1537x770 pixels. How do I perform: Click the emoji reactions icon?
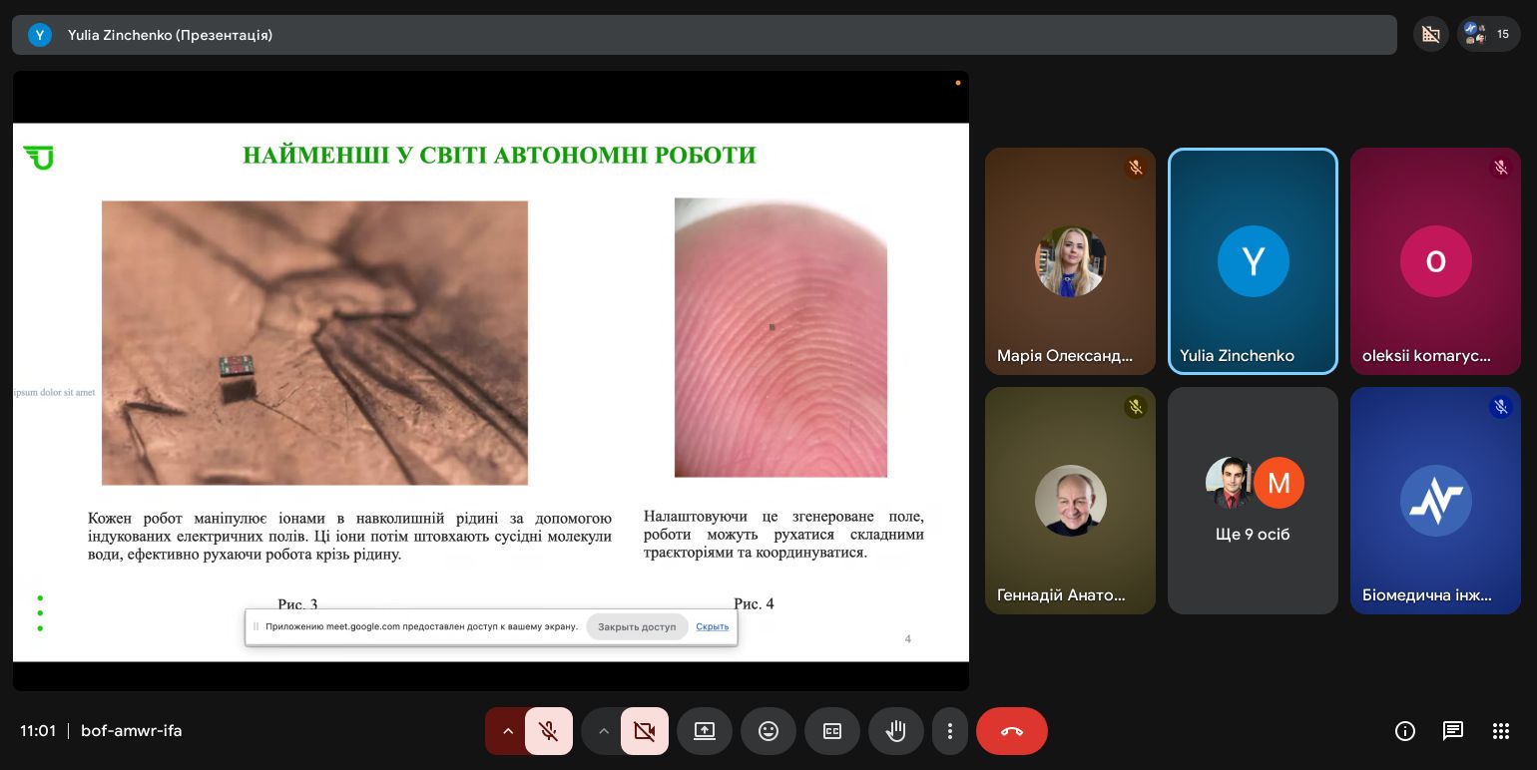tap(768, 731)
